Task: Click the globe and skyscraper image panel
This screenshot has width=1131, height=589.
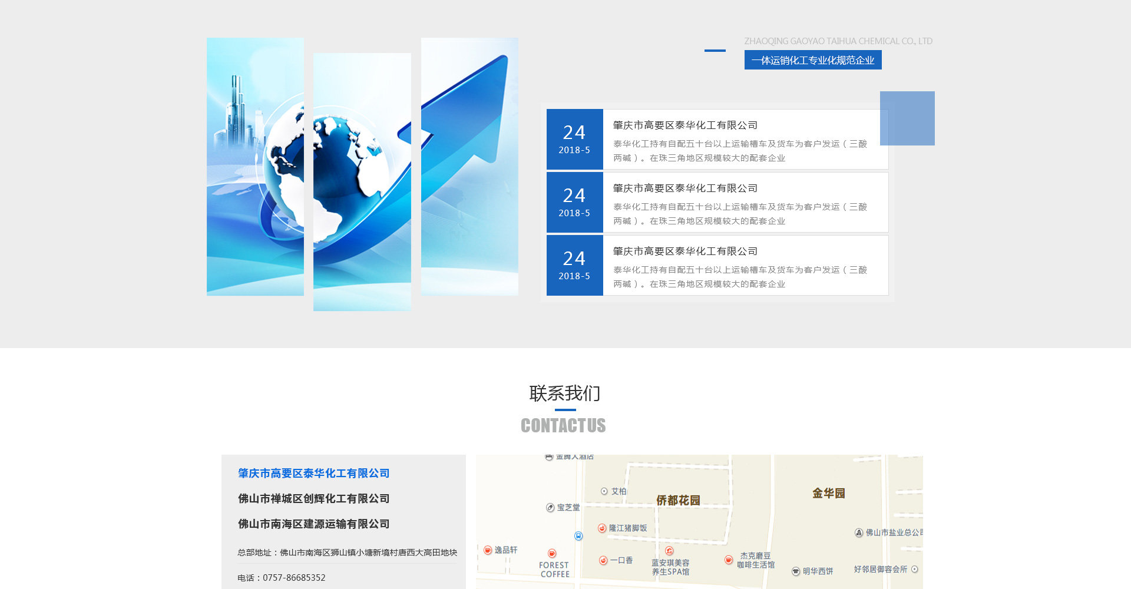Action: (x=255, y=167)
